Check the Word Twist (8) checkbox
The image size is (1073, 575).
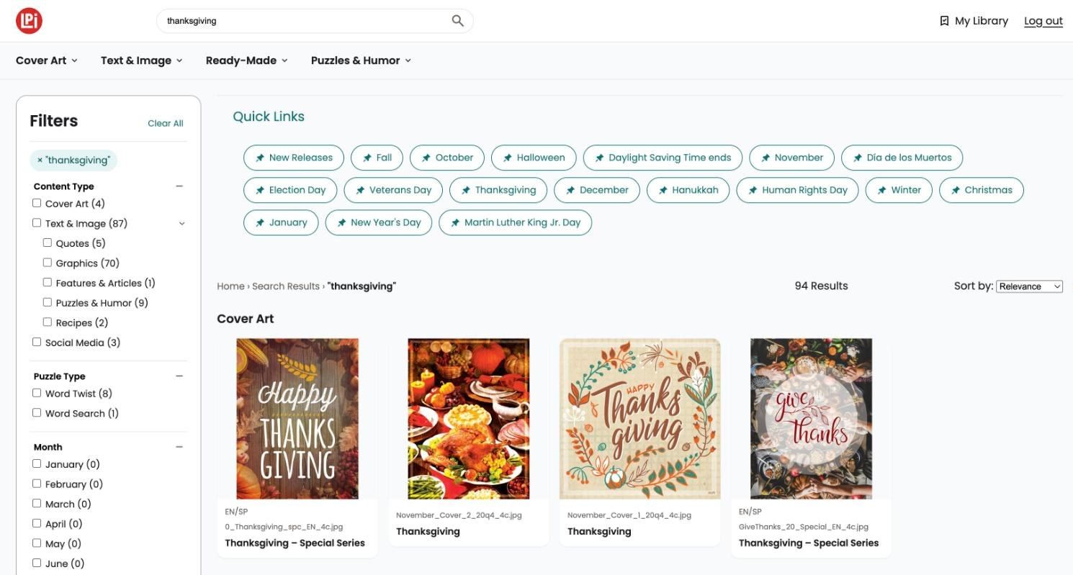[x=37, y=393]
